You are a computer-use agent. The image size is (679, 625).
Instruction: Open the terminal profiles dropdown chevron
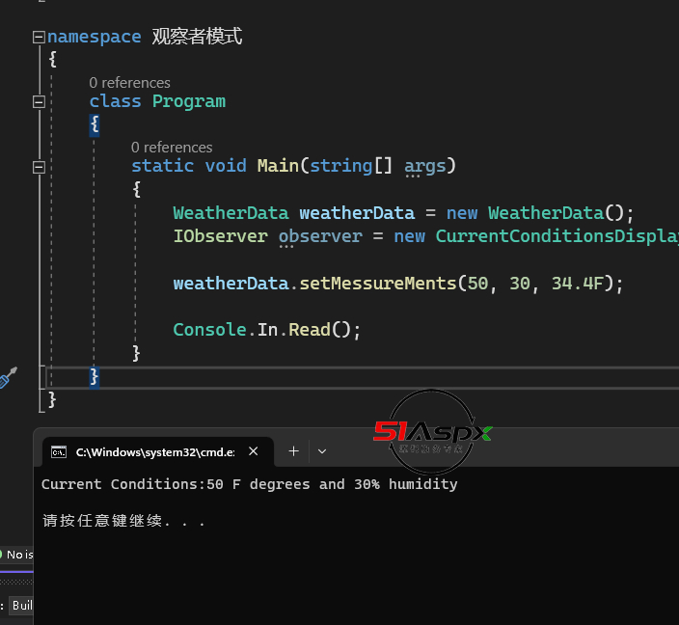tap(322, 450)
